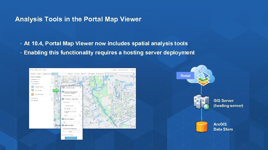Expand the Summarize Data category
This screenshot has height=150, width=268.
click(35, 79)
